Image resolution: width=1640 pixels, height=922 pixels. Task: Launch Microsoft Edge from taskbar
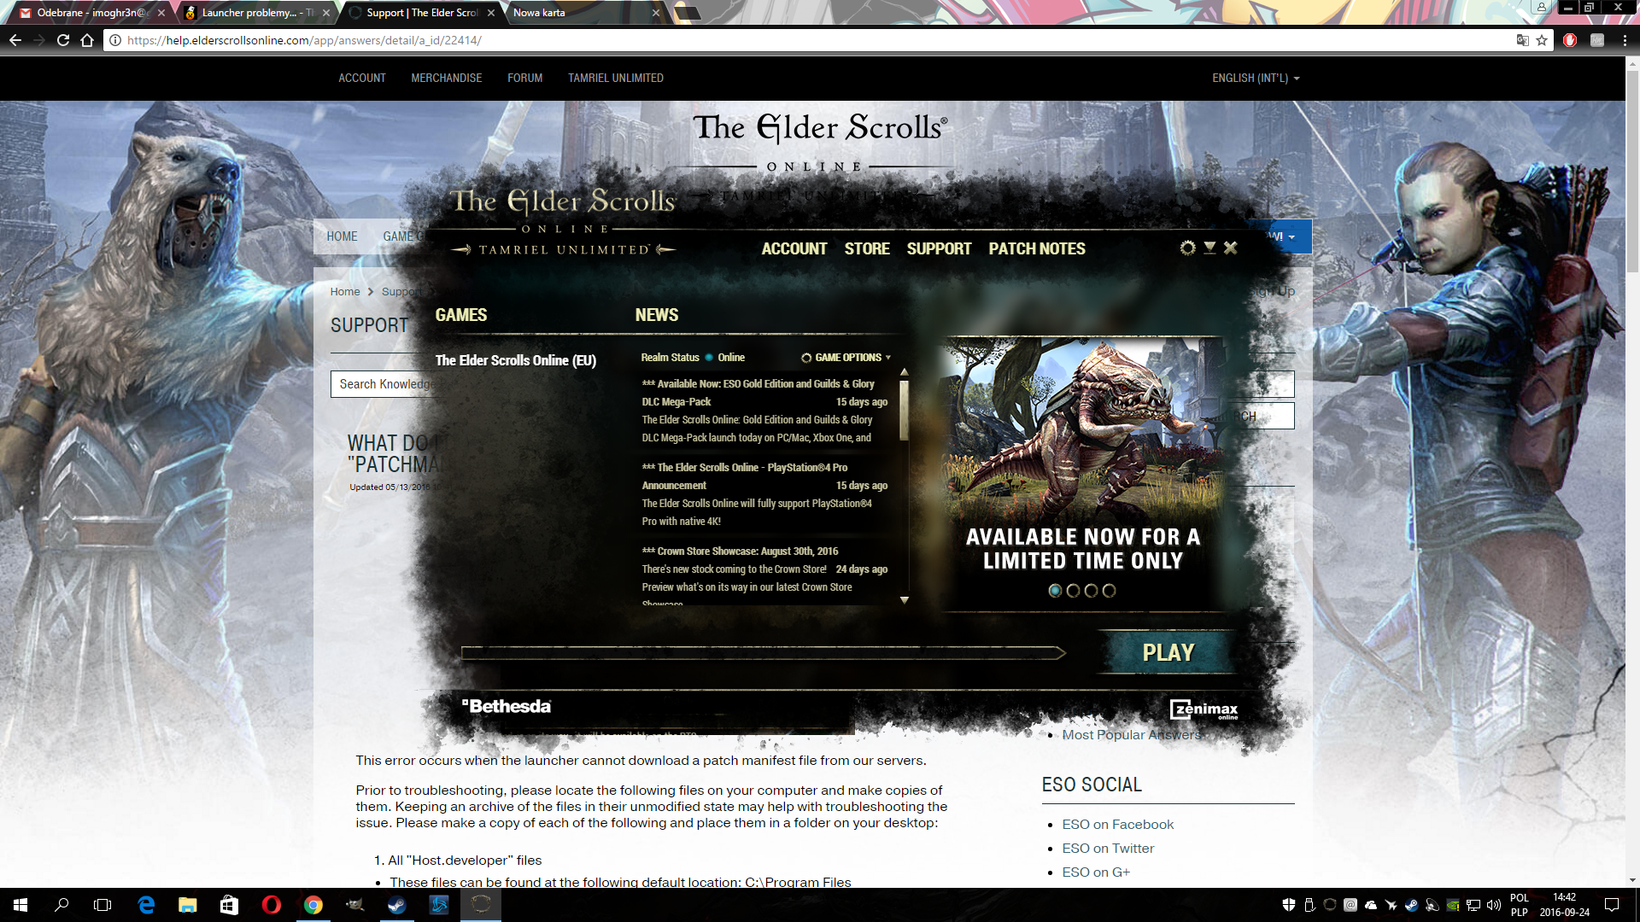[x=146, y=905]
